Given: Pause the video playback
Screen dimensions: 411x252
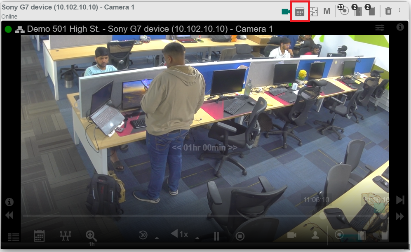Looking at the screenshot, I should [x=216, y=236].
